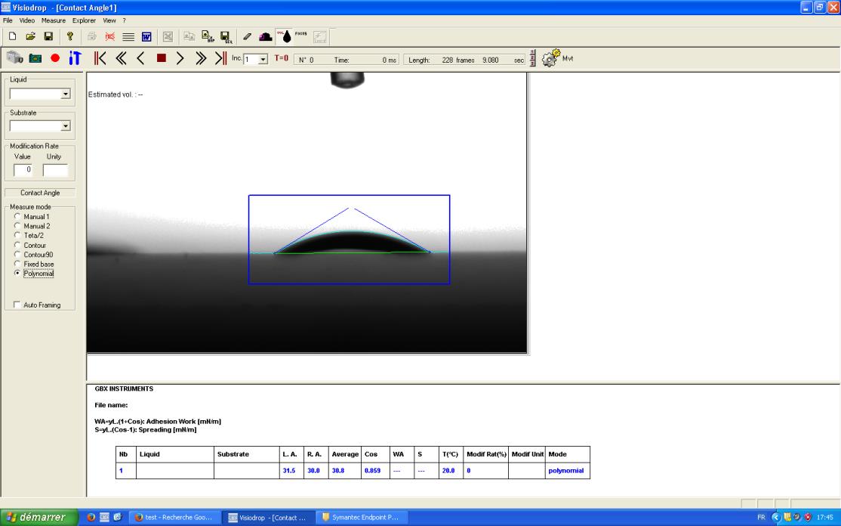Stop playback with the dark red square
Viewport: 841px width, 526px height.
[x=161, y=58]
